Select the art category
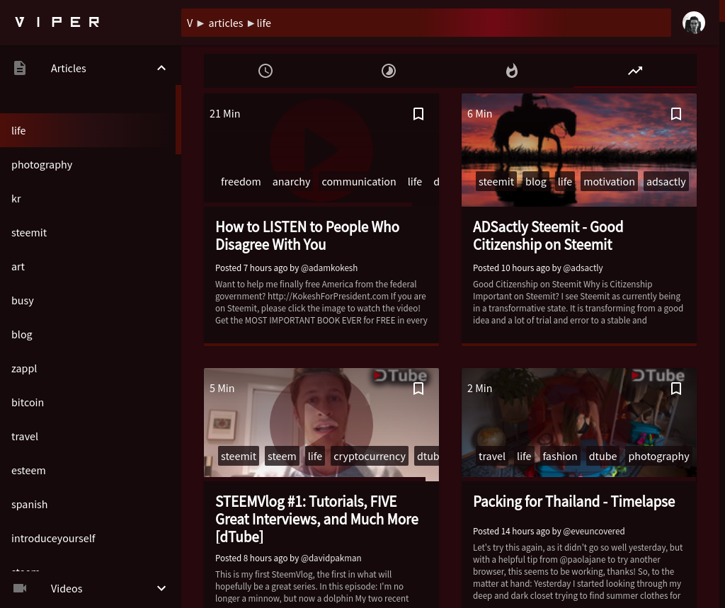This screenshot has height=608, width=725. click(88, 267)
